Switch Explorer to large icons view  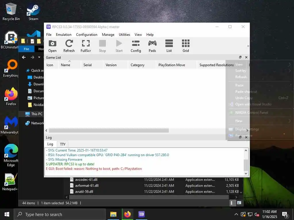239,203
